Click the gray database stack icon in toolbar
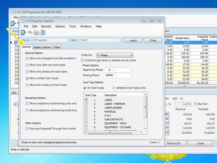Screen dimensions: 217x163 click(x=37, y=33)
